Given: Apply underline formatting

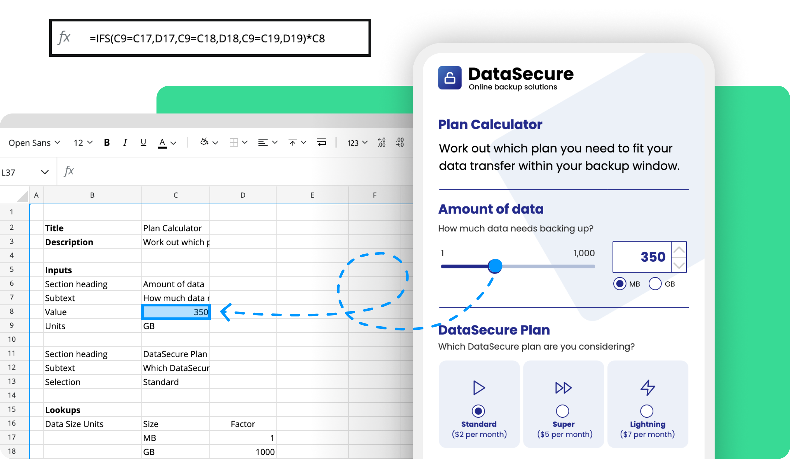Looking at the screenshot, I should [x=143, y=142].
